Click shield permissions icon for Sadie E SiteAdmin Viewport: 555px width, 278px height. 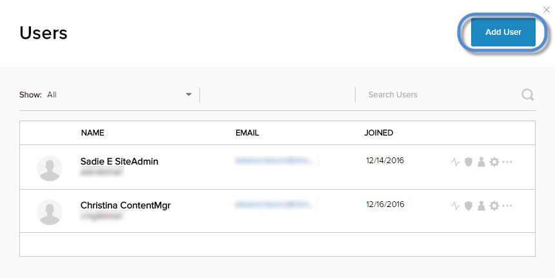pyautogui.click(x=469, y=162)
